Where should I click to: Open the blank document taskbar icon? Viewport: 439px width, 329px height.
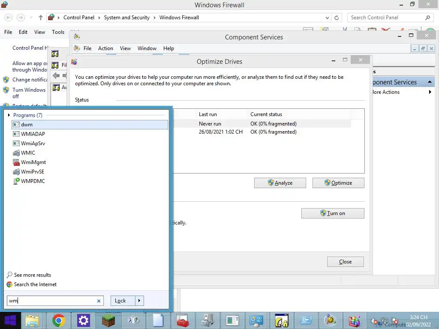158,320
